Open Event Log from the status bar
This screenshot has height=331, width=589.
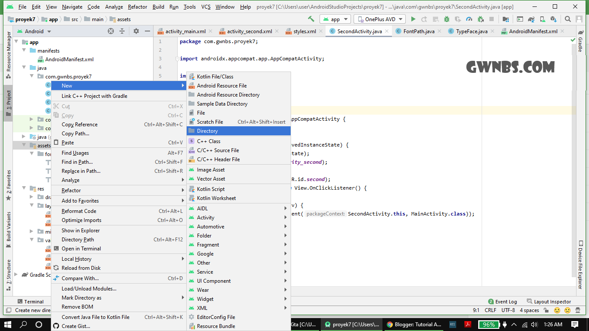point(506,301)
